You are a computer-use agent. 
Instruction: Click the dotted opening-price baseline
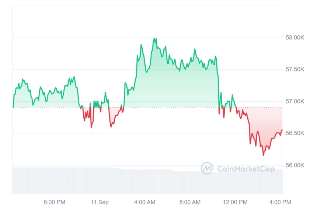[x=147, y=108]
